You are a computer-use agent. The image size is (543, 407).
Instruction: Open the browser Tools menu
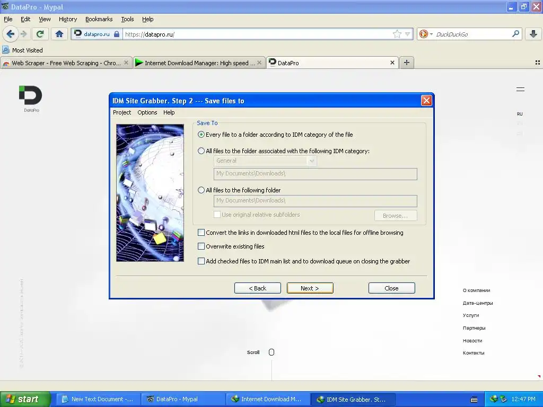[127, 19]
